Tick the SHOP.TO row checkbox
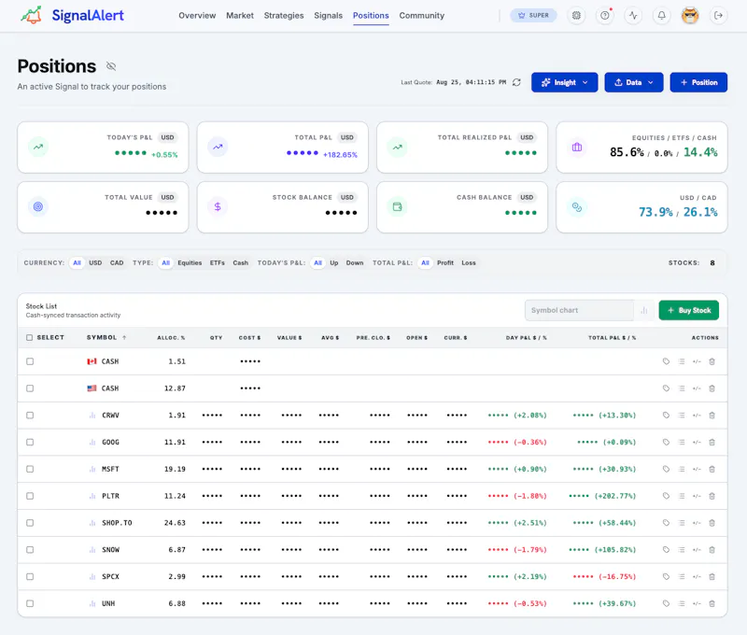Screen dimensions: 747x635 (30, 523)
